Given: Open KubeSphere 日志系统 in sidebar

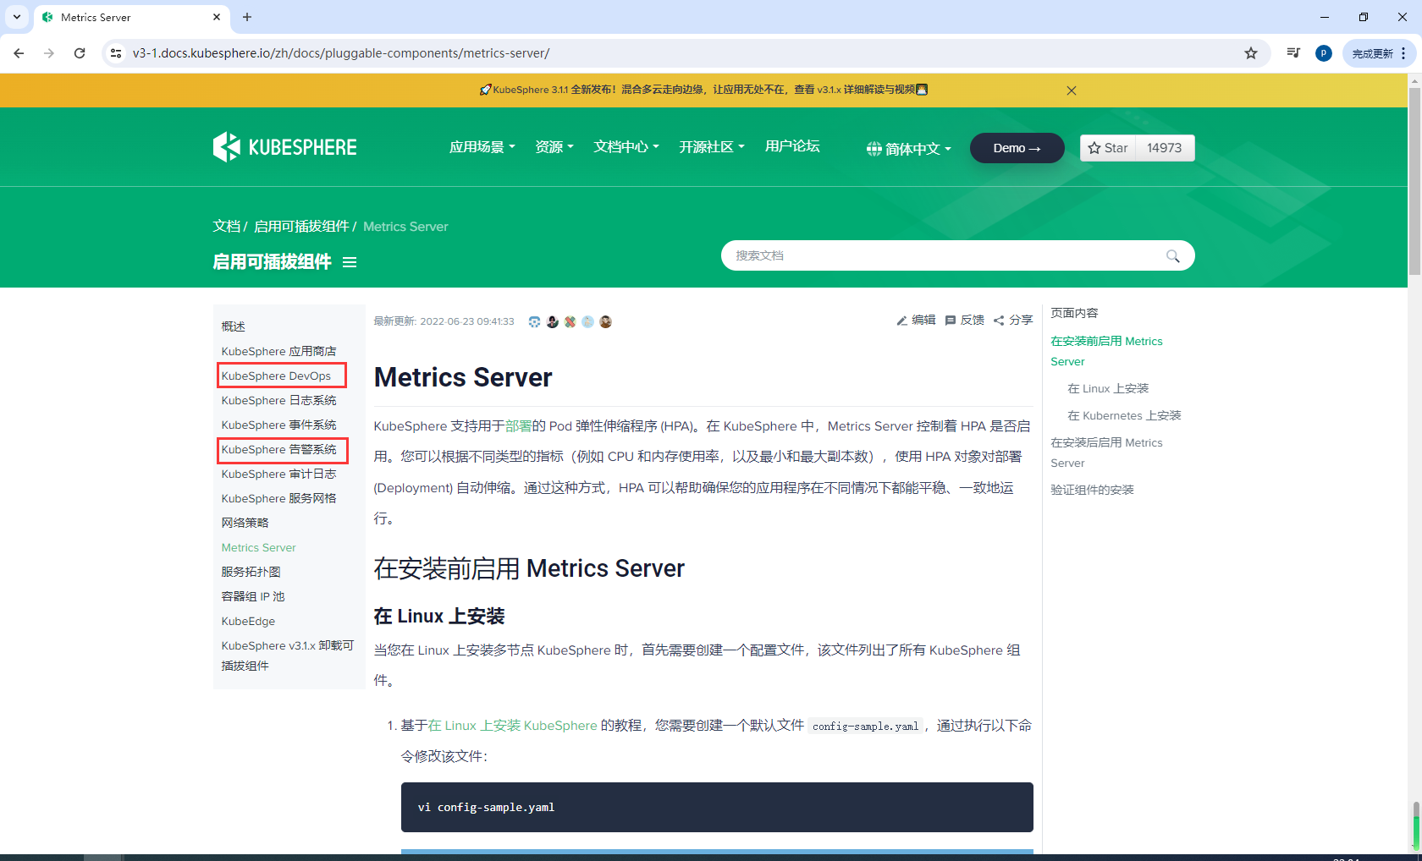Looking at the screenshot, I should coord(278,400).
